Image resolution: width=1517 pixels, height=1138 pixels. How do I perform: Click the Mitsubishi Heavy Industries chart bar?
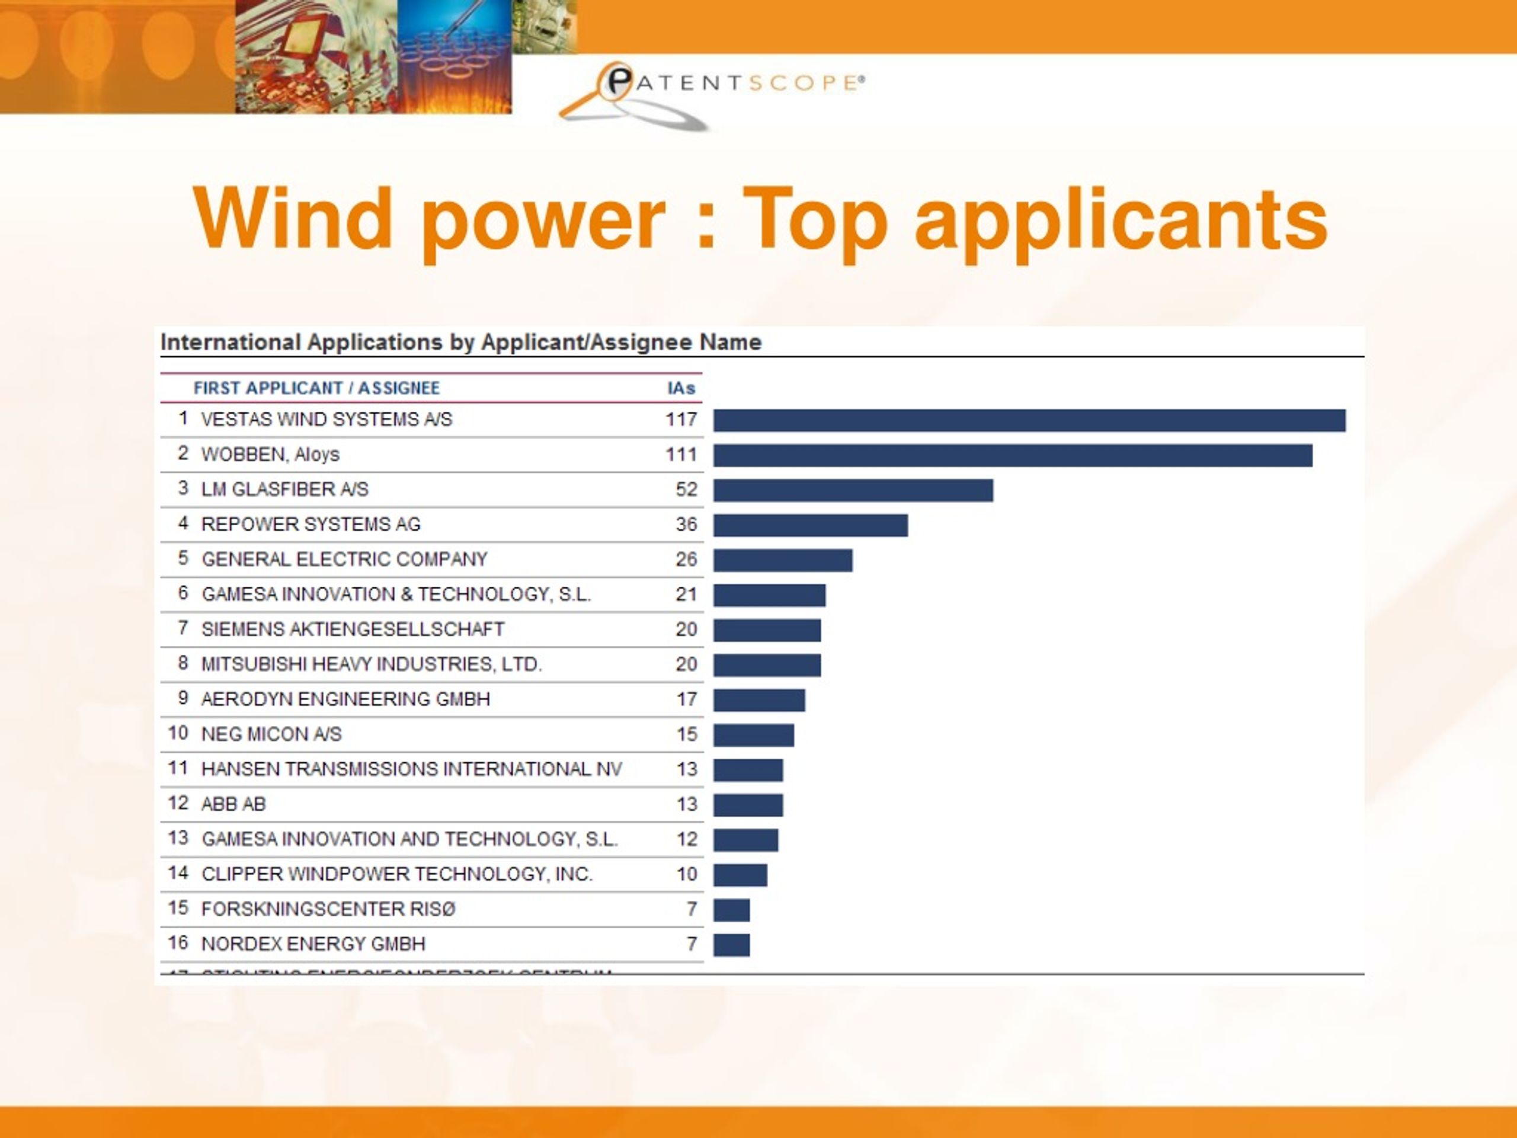pyautogui.click(x=767, y=666)
